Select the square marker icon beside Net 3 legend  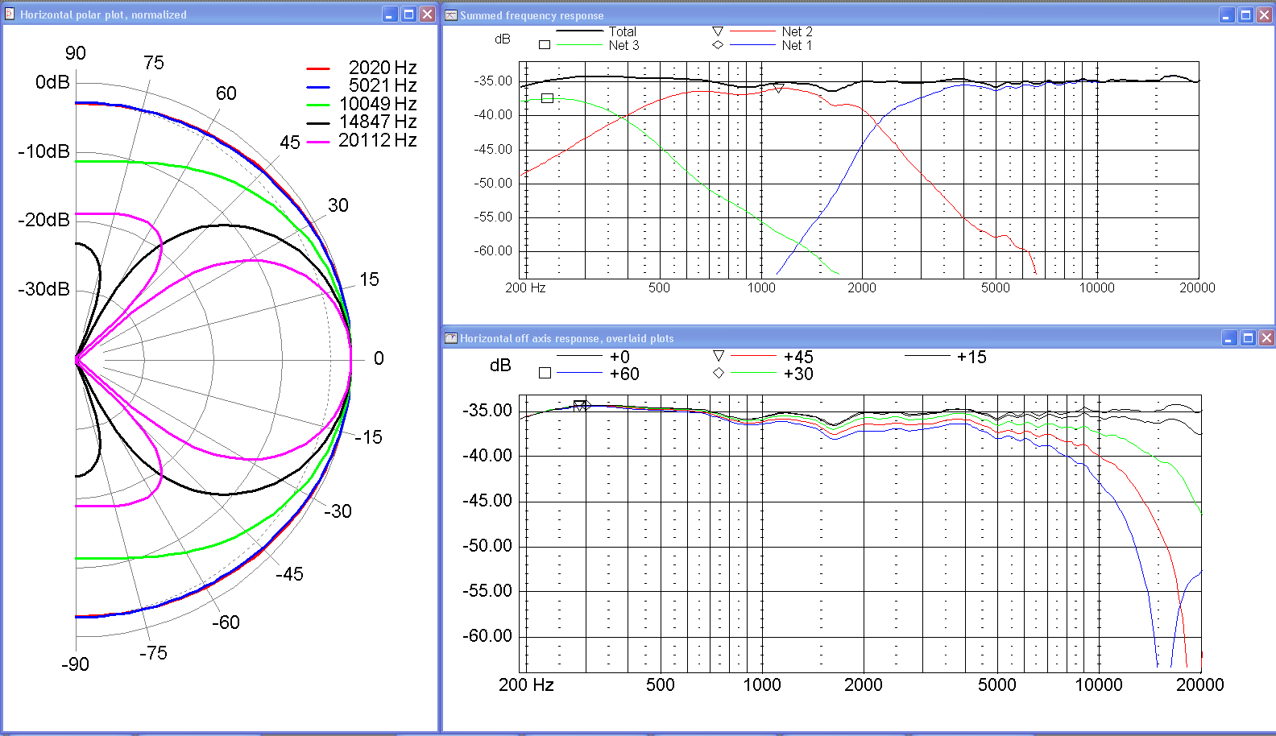pyautogui.click(x=545, y=45)
